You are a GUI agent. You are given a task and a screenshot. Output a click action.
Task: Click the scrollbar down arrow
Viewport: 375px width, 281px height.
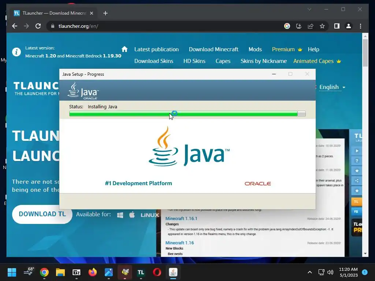click(365, 254)
